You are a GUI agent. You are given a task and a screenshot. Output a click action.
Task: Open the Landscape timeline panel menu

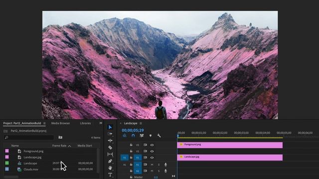coord(141,123)
